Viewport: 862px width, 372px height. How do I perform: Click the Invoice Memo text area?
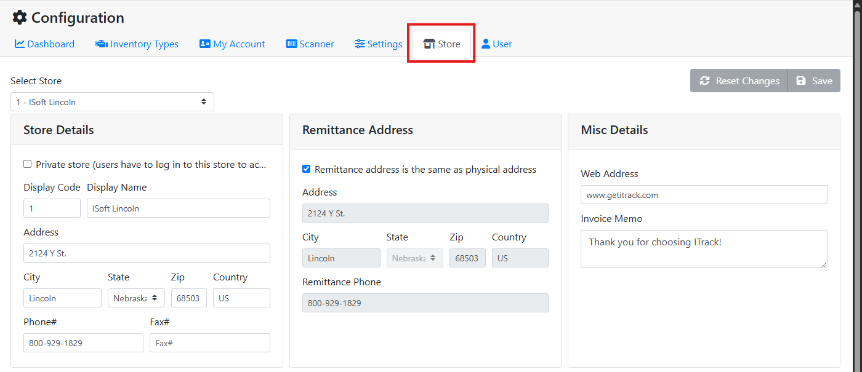pyautogui.click(x=704, y=248)
